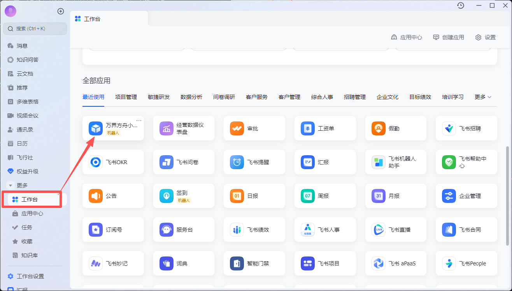Image resolution: width=512 pixels, height=291 pixels.
Task: Open the 审批 approval app icon
Action: coord(237,128)
